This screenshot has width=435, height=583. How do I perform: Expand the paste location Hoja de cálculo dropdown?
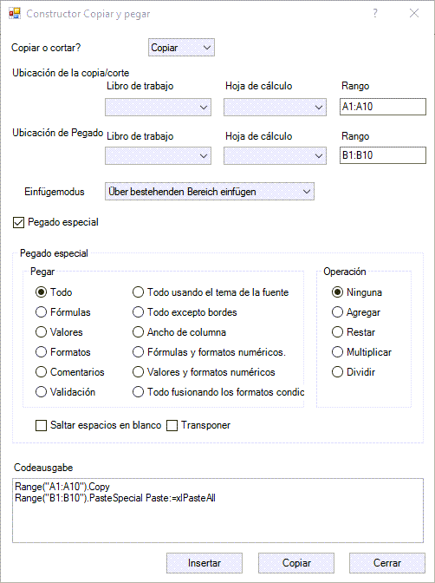pos(275,156)
